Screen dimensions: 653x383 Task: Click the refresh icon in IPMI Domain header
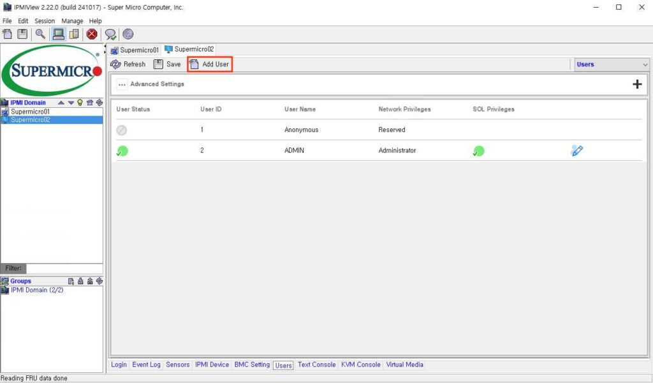click(x=99, y=103)
